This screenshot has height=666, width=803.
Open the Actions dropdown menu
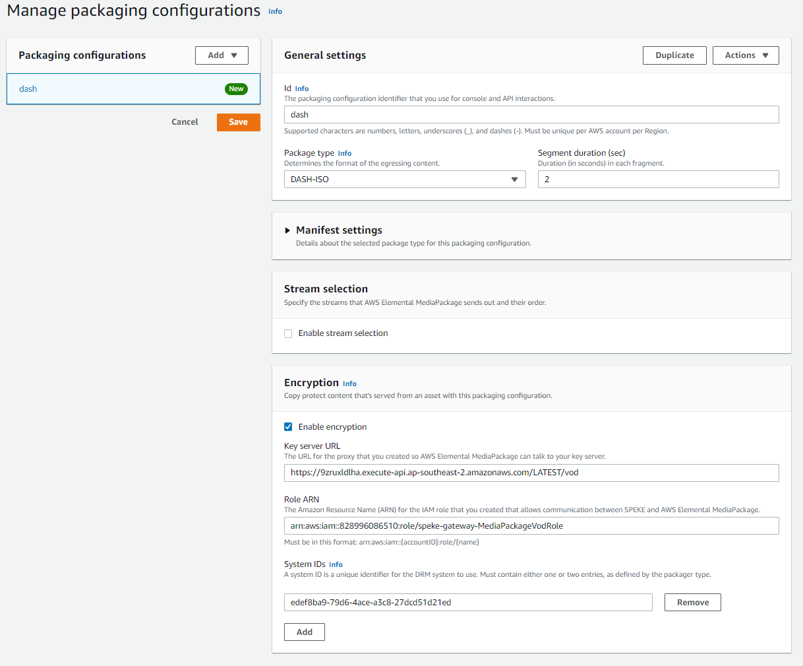(x=746, y=55)
